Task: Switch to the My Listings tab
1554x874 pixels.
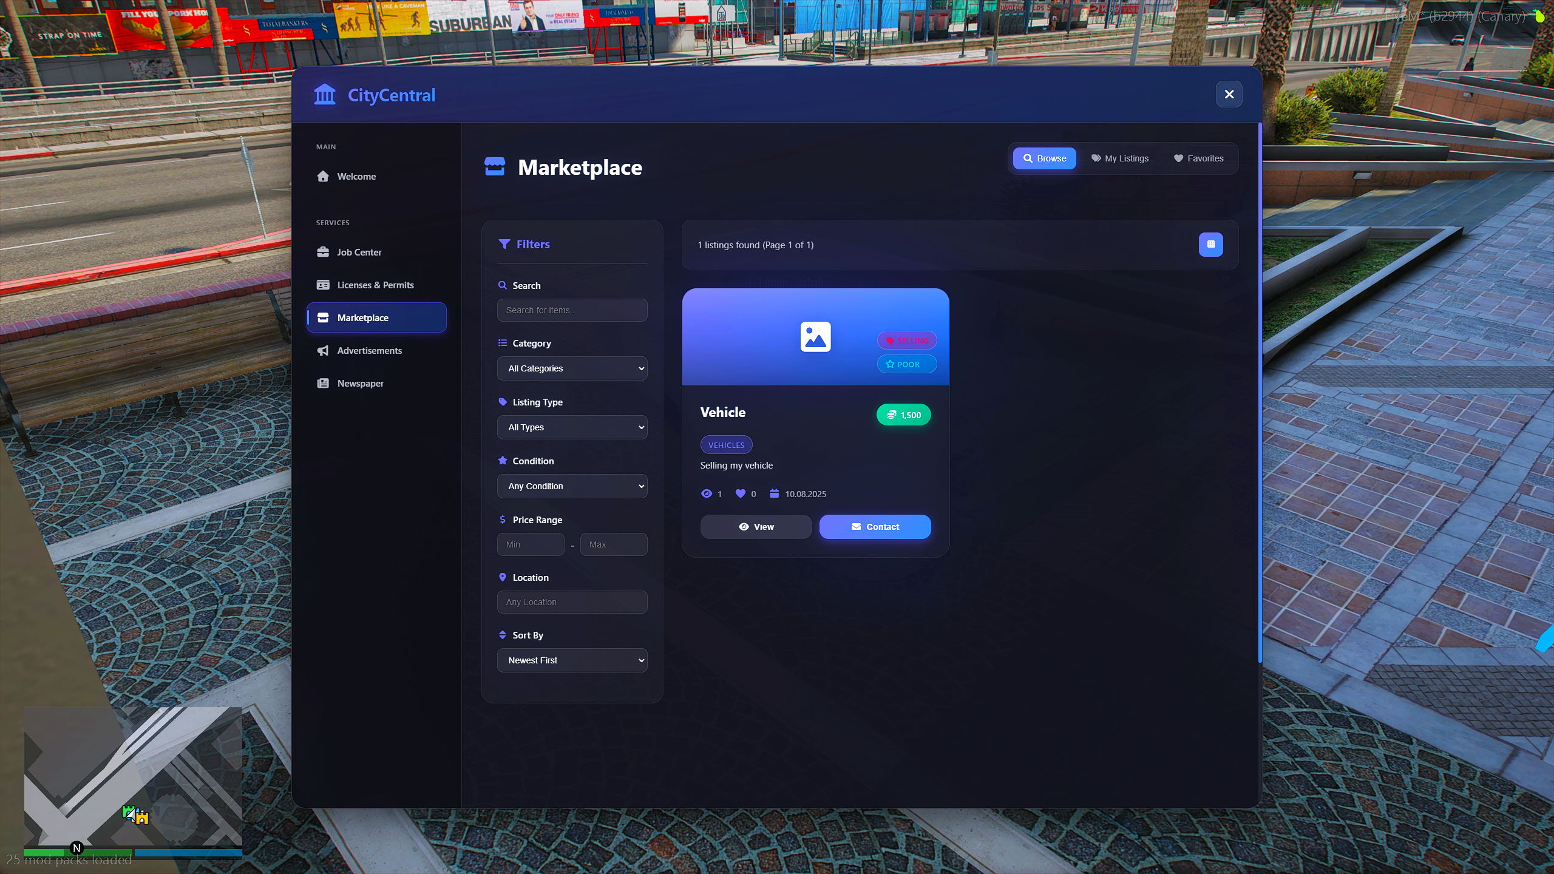Action: click(x=1120, y=158)
